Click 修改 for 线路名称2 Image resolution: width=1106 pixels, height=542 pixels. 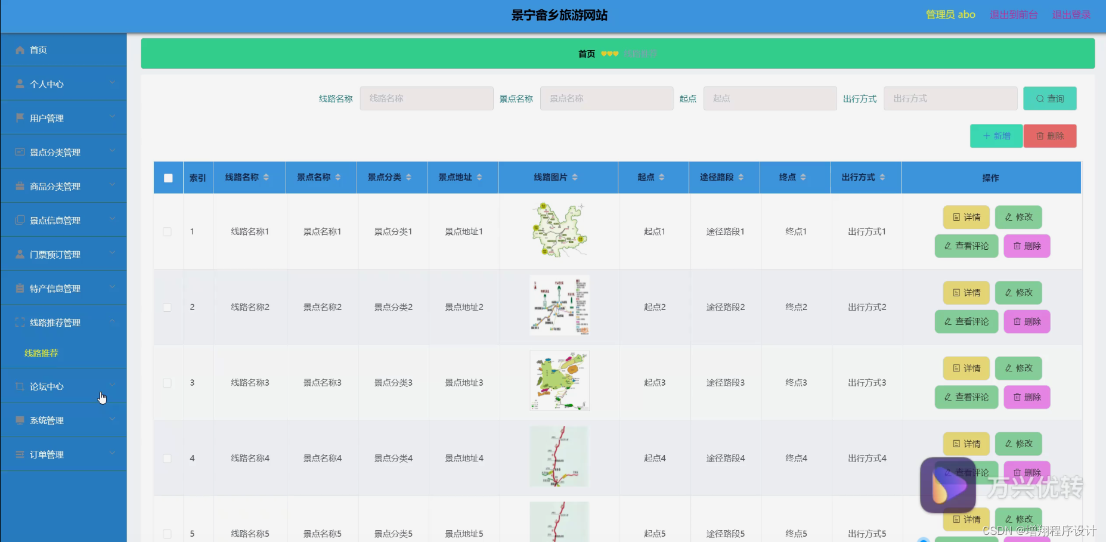[1018, 293]
